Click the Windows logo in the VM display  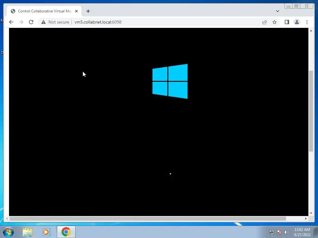tap(170, 82)
